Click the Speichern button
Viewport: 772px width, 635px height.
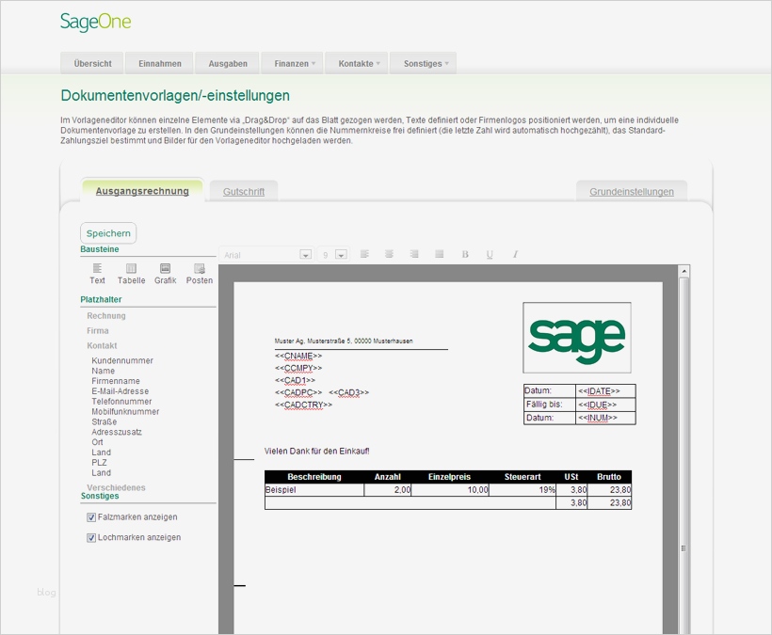pos(108,233)
